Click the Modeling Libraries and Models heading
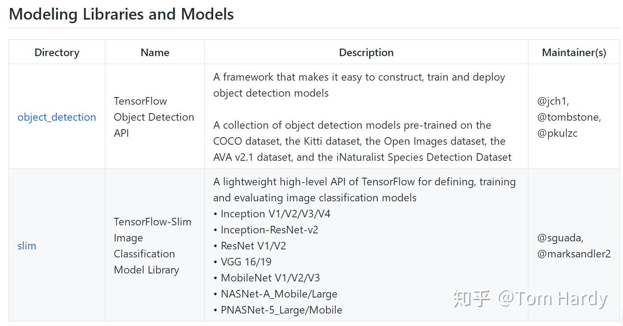623x326 pixels. [x=121, y=14]
